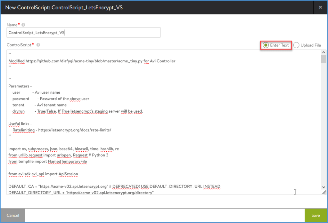Click the green Save button
The width and height of the screenshot is (328, 223).
point(316,215)
